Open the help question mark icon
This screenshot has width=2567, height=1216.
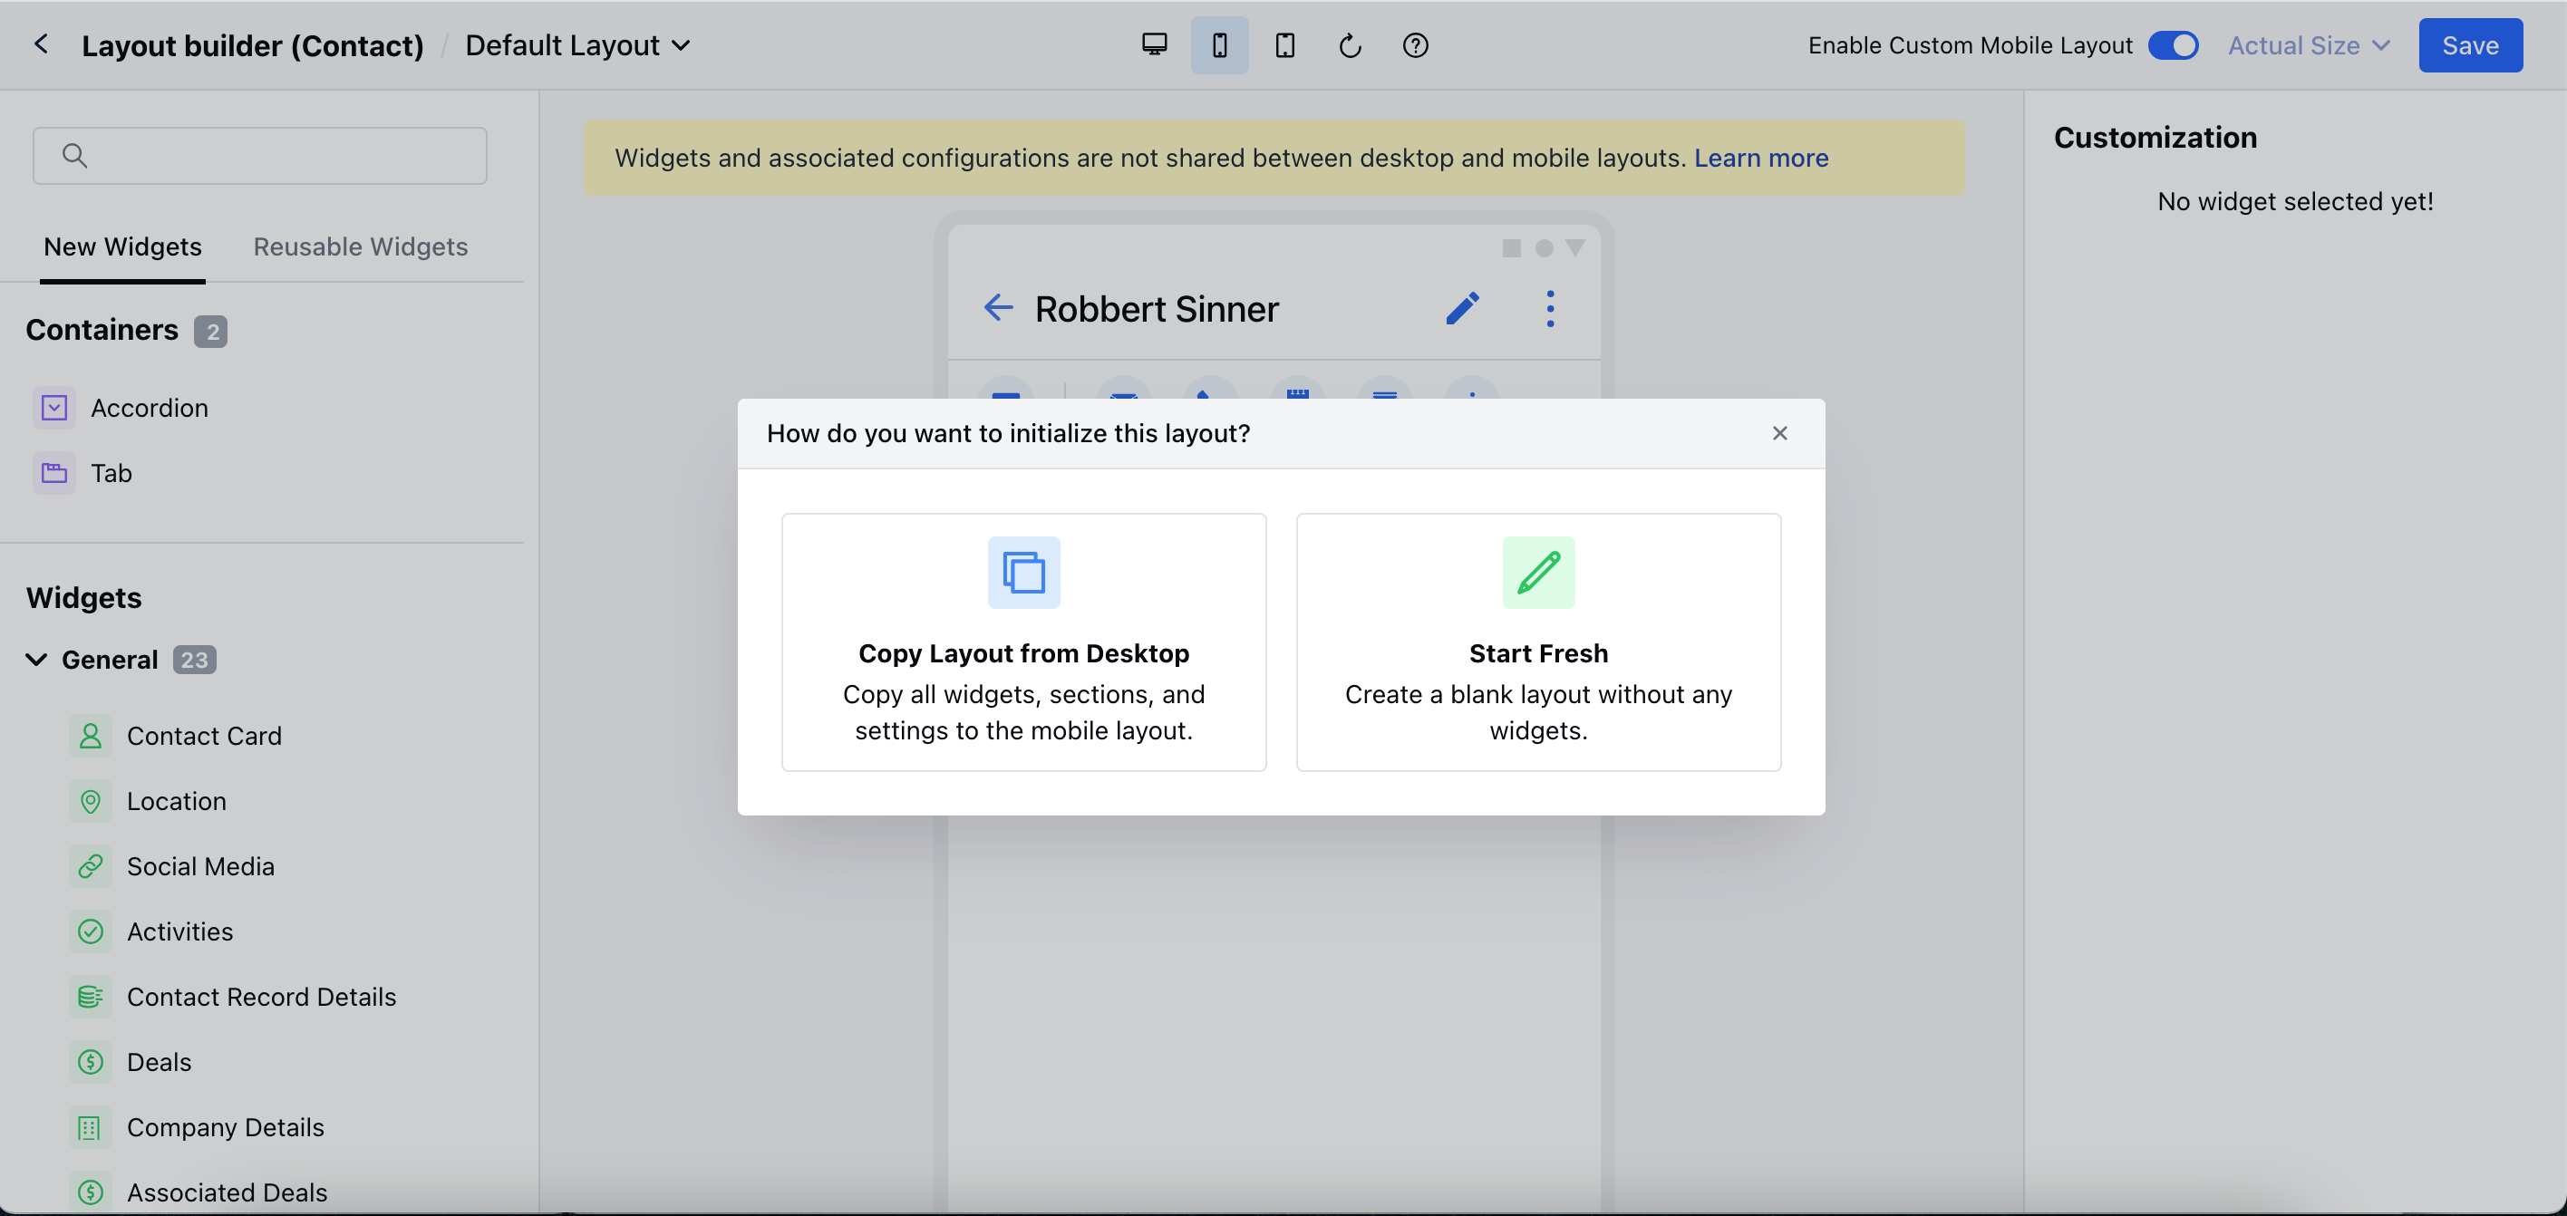point(1415,44)
